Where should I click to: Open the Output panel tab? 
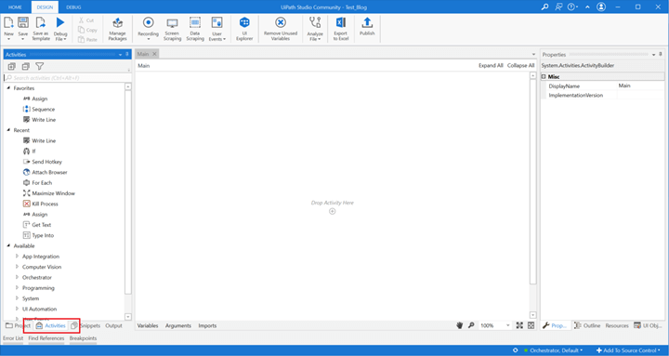113,325
